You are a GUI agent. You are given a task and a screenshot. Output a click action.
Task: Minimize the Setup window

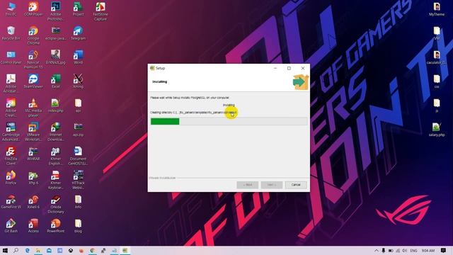[x=275, y=68]
